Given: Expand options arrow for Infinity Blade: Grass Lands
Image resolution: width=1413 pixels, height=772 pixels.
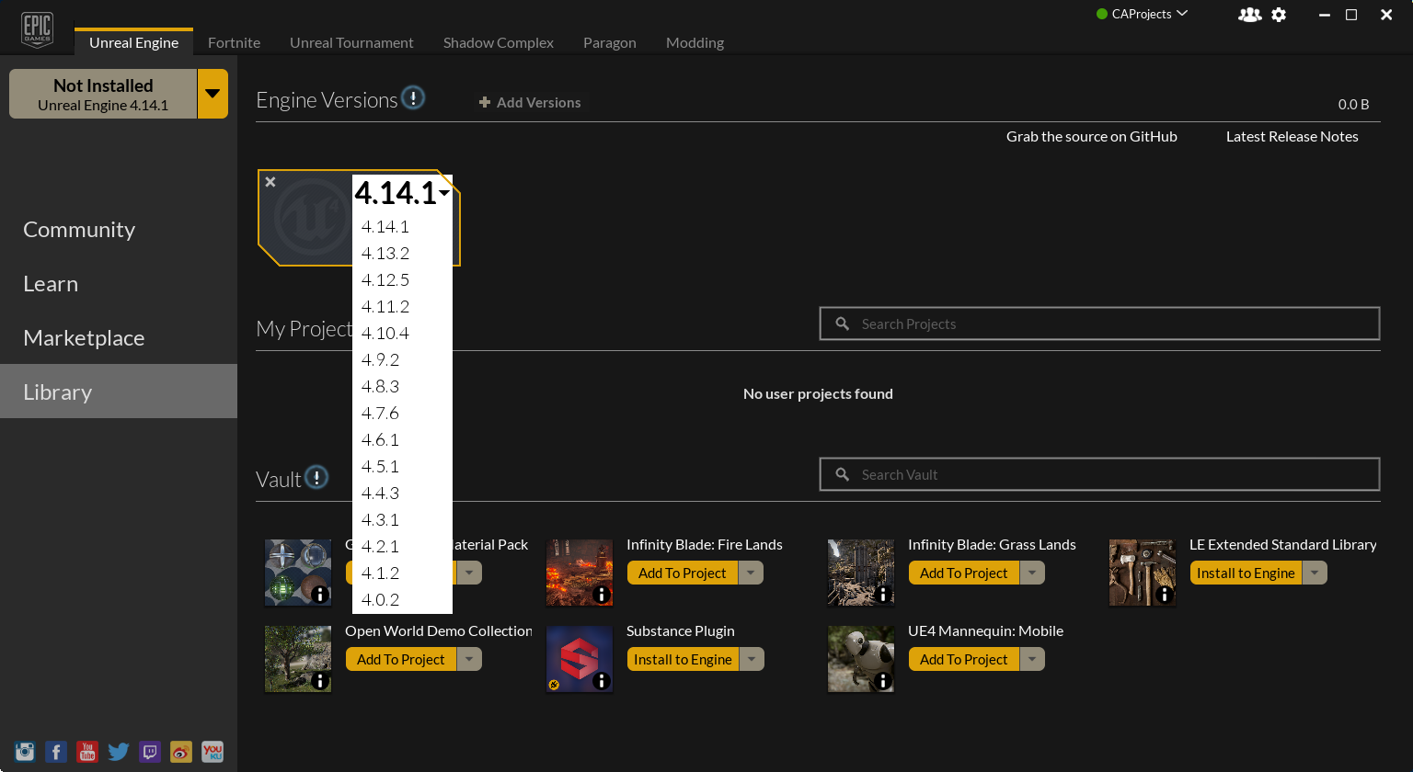Looking at the screenshot, I should tap(1033, 573).
